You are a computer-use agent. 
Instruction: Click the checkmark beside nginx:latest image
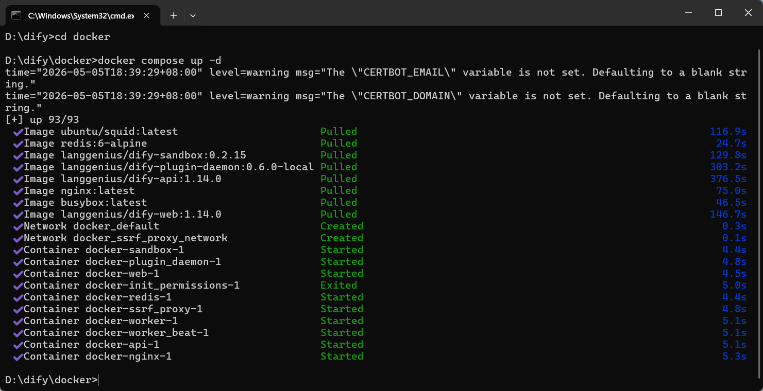coord(18,191)
